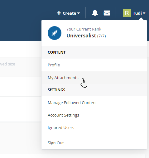This screenshot has height=158, width=149.
Task: Click the rudi username in header
Action: (137, 13)
